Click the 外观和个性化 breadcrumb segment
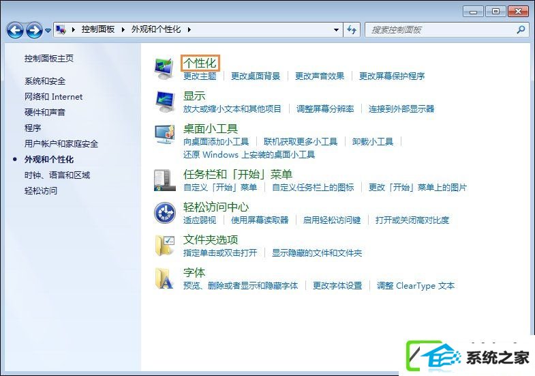 click(156, 29)
